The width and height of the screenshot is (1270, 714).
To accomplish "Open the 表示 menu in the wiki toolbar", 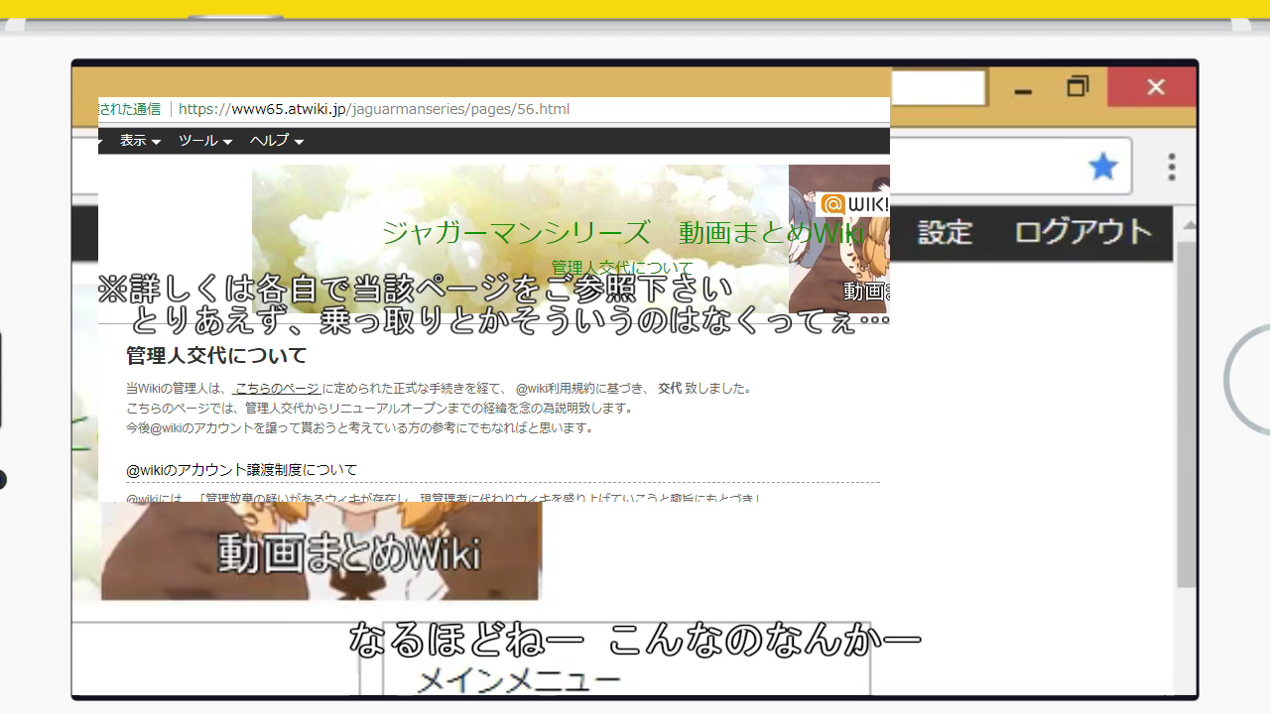I will pos(134,140).
